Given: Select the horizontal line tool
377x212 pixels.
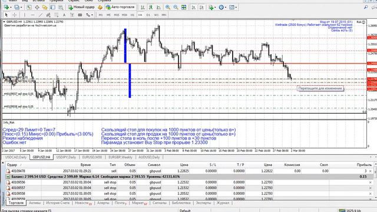Looking at the screenshot, I should 32,15.
